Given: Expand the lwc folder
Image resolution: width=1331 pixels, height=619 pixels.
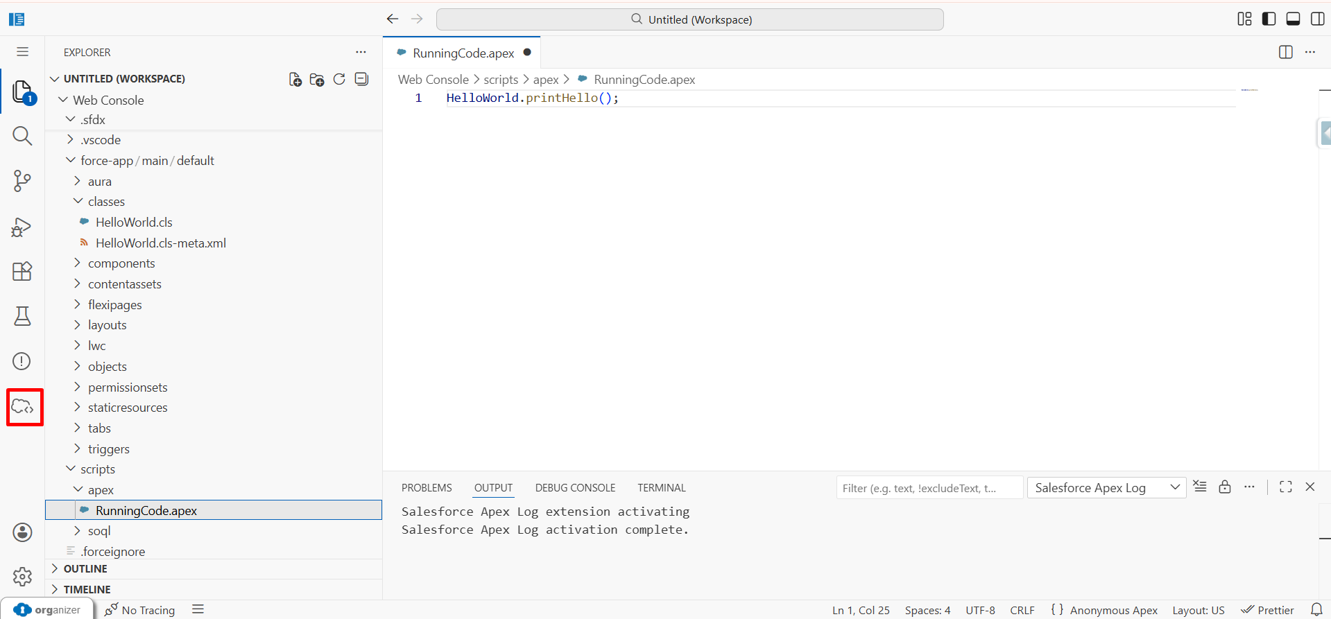Looking at the screenshot, I should (97, 346).
